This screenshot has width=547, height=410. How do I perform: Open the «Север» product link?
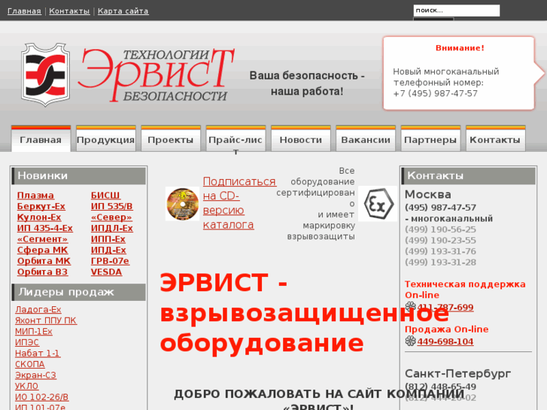click(x=111, y=217)
